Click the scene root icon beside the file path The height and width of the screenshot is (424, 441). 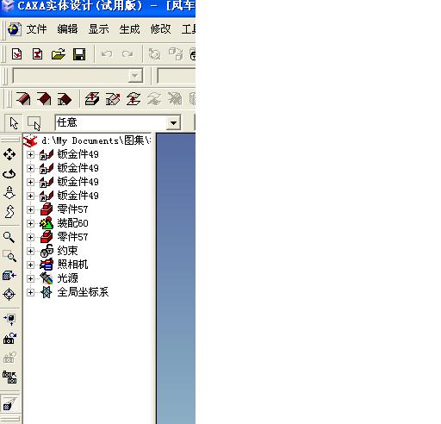pyautogui.click(x=30, y=140)
